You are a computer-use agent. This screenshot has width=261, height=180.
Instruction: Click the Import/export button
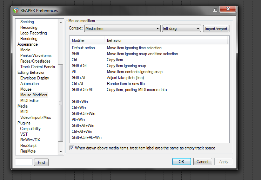216,28
